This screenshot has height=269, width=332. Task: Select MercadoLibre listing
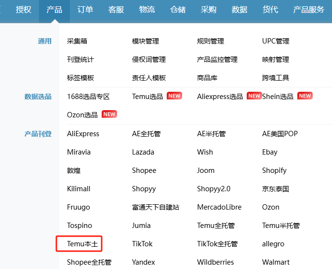pyautogui.click(x=219, y=207)
